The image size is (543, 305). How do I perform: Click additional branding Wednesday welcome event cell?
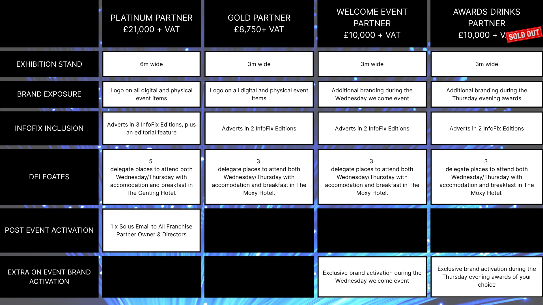(372, 94)
